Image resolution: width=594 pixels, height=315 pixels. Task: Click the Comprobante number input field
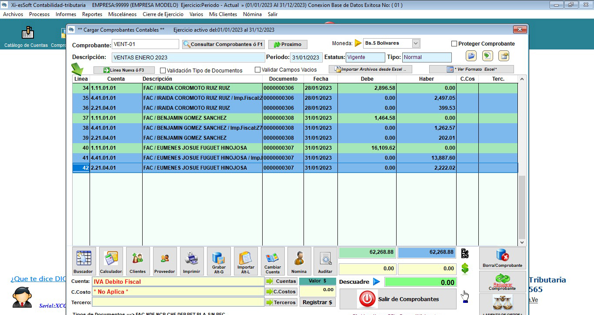click(145, 44)
